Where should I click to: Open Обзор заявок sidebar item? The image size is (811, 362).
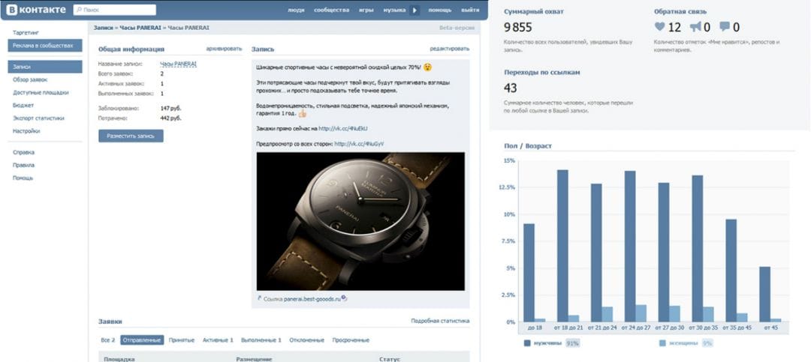coord(30,79)
